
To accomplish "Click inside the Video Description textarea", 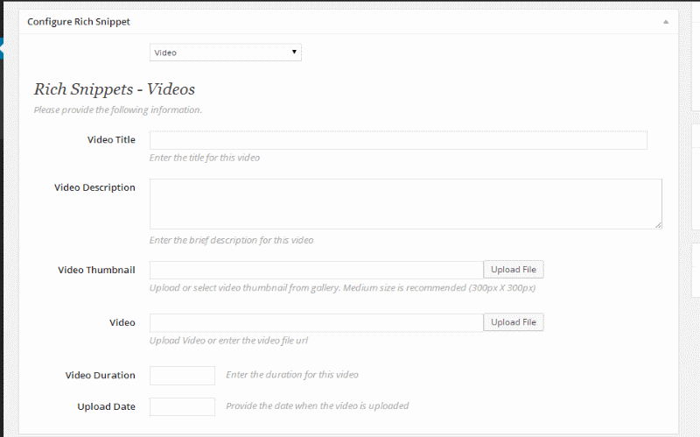I will tap(406, 204).
